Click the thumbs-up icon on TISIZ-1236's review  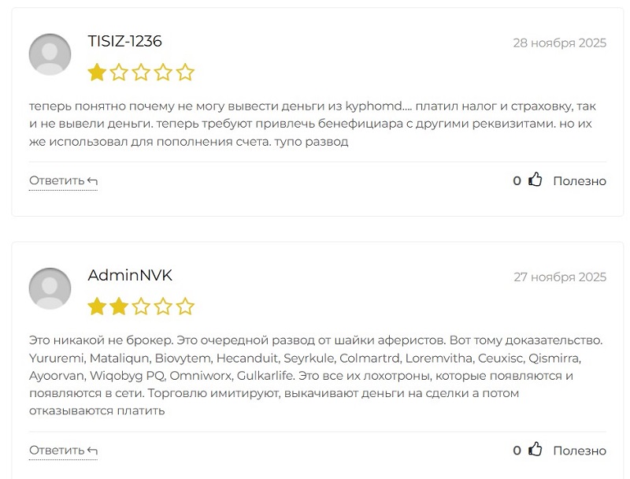(535, 180)
